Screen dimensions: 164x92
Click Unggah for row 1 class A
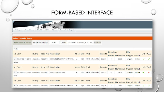click(130, 59)
